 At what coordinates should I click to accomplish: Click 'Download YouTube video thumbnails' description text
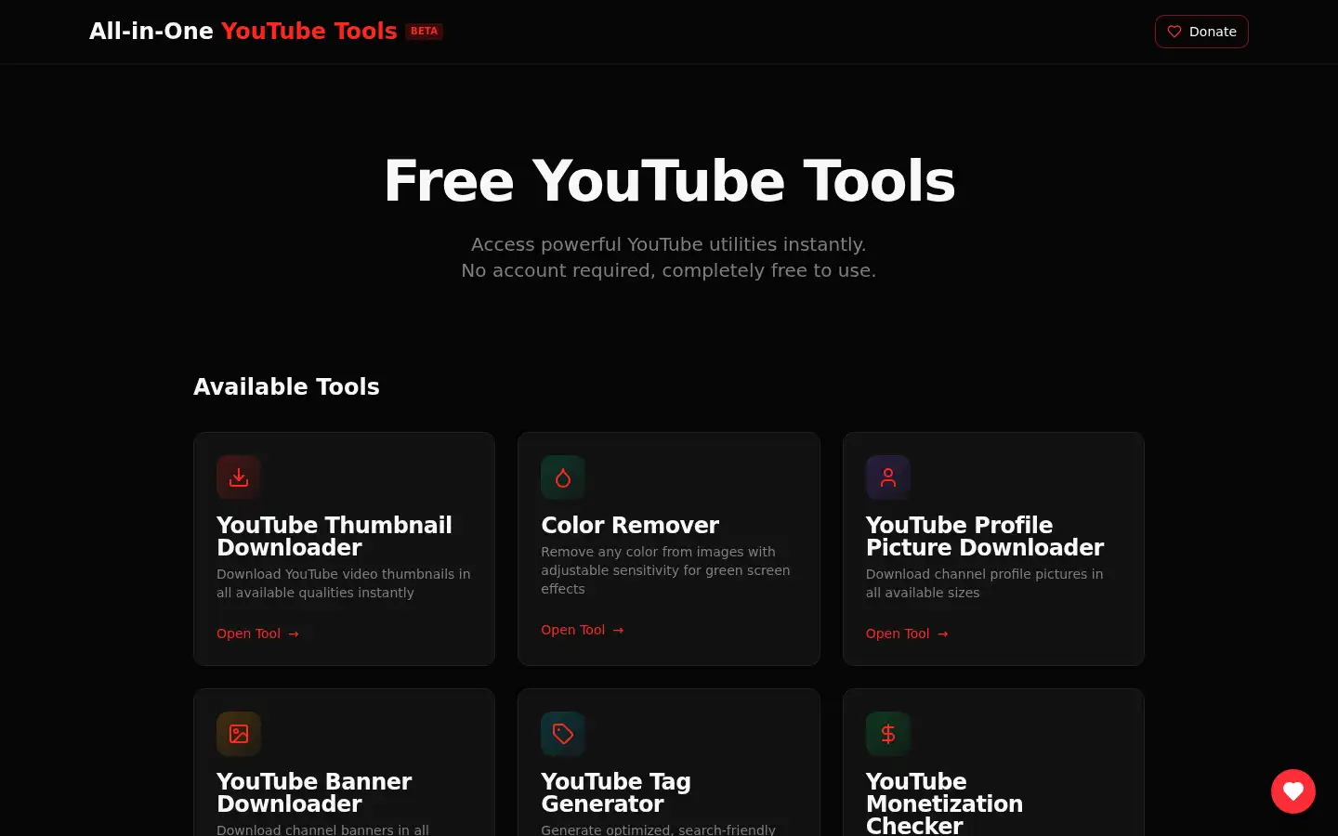(x=344, y=583)
